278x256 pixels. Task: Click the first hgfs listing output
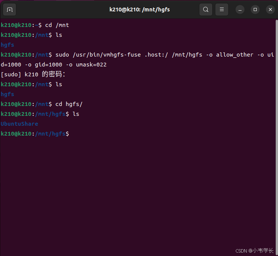click(x=7, y=45)
